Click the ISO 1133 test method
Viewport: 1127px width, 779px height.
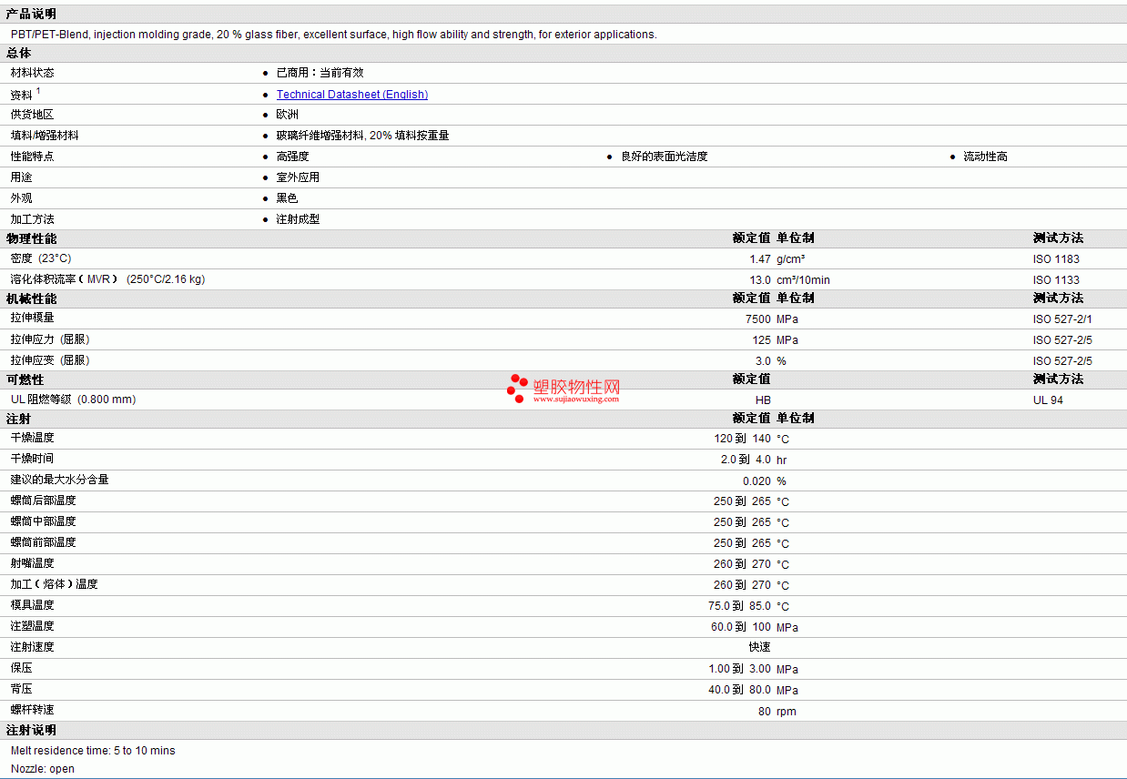1056,280
